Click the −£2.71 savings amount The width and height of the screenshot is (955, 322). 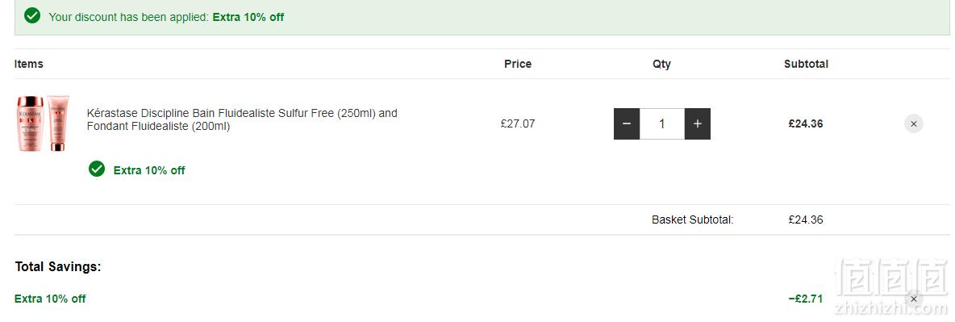[805, 299]
